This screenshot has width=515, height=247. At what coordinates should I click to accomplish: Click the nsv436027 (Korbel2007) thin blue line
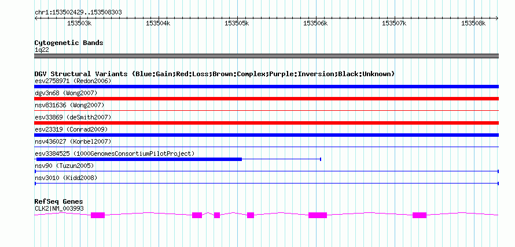coord(266,147)
